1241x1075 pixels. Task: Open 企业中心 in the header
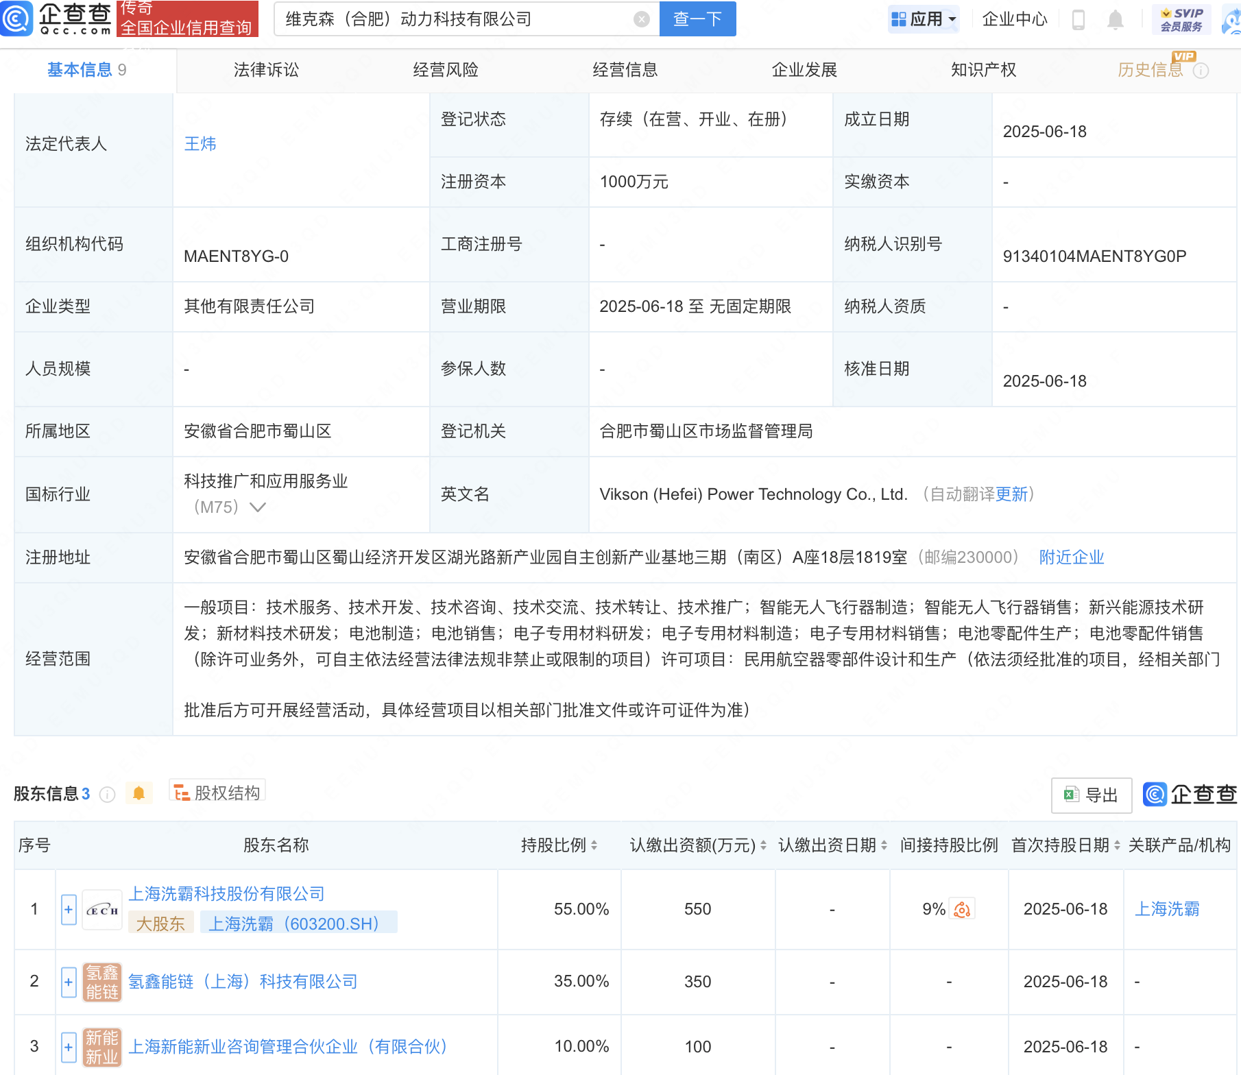click(x=1015, y=19)
